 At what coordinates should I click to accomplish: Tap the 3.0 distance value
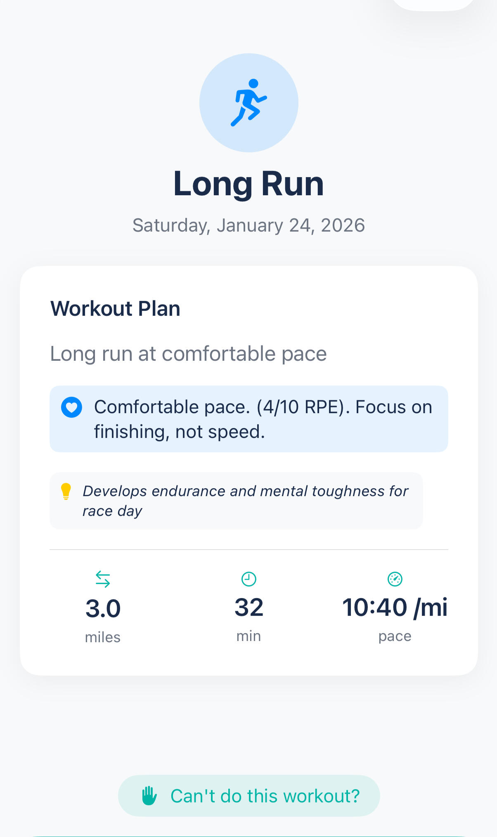tap(103, 608)
